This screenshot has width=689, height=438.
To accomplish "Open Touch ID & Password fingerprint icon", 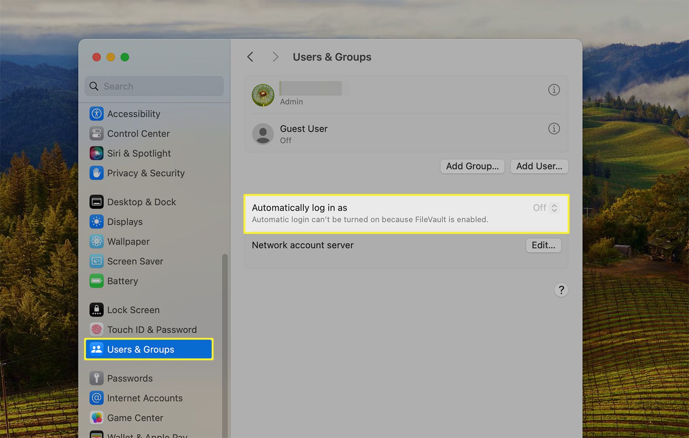I will (96, 330).
